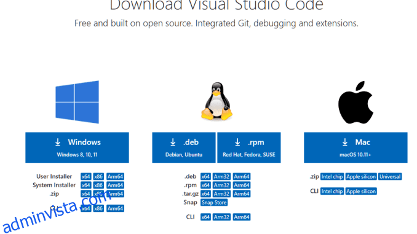Click the 'Free and built on open source' subtitle
This screenshot has width=417, height=234.
[x=216, y=23]
